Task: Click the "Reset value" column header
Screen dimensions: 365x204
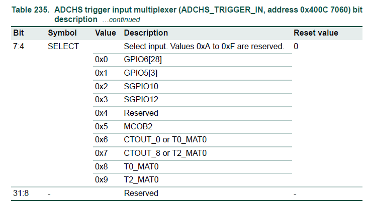Action: pyautogui.click(x=316, y=33)
